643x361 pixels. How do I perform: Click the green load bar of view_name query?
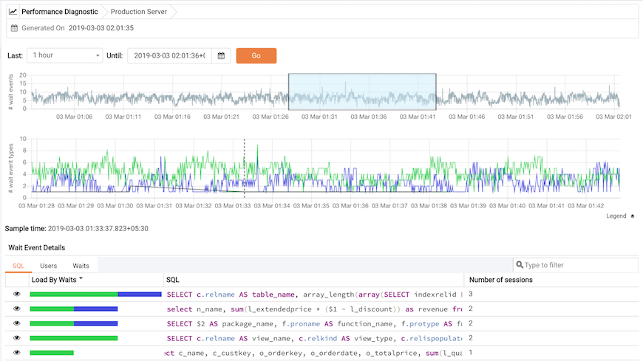click(x=74, y=338)
